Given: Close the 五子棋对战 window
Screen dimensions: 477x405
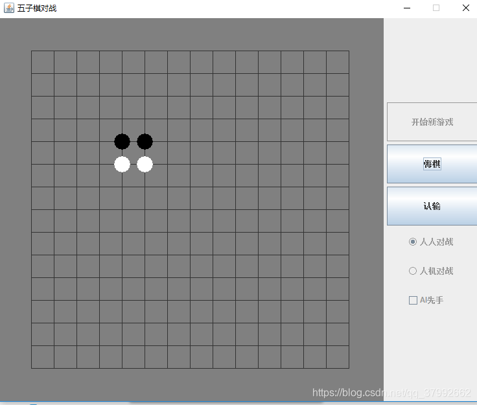Looking at the screenshot, I should (466, 8).
